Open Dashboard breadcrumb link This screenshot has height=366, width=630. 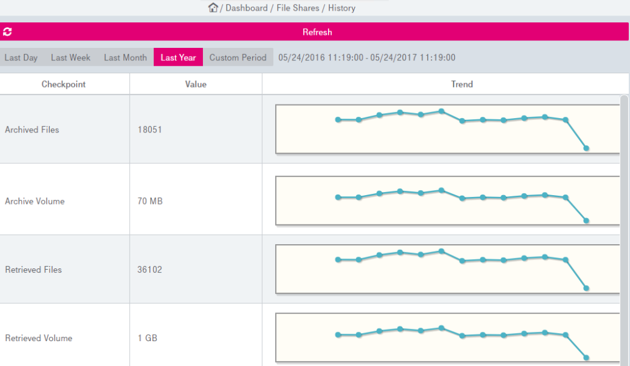coord(246,8)
